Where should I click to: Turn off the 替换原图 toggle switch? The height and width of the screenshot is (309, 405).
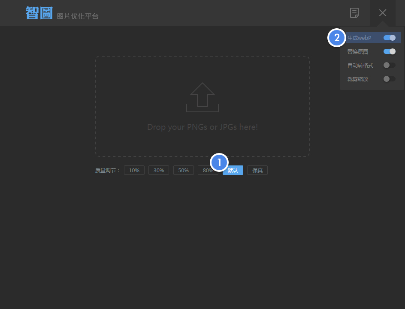[x=390, y=51]
